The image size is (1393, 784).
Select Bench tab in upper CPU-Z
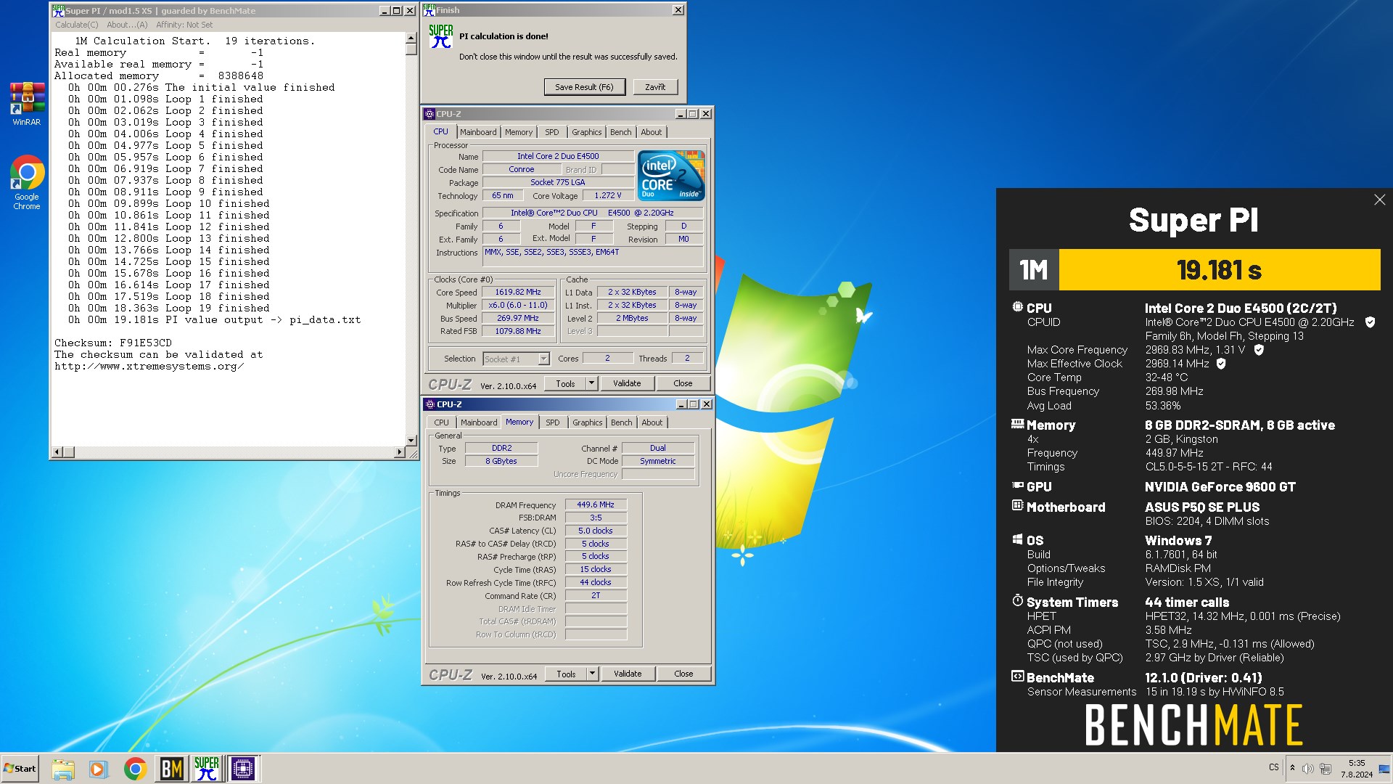click(620, 132)
